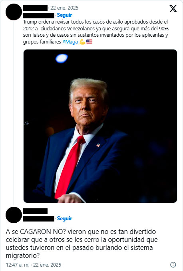Click the X logo in the top corner
The width and height of the screenshot is (183, 271).
(173, 8)
